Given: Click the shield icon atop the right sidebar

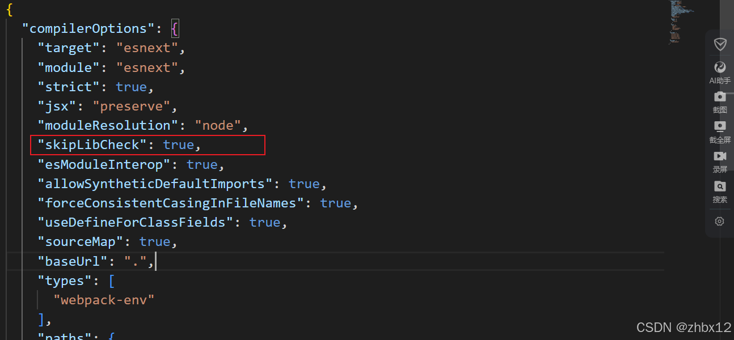Looking at the screenshot, I should 720,44.
